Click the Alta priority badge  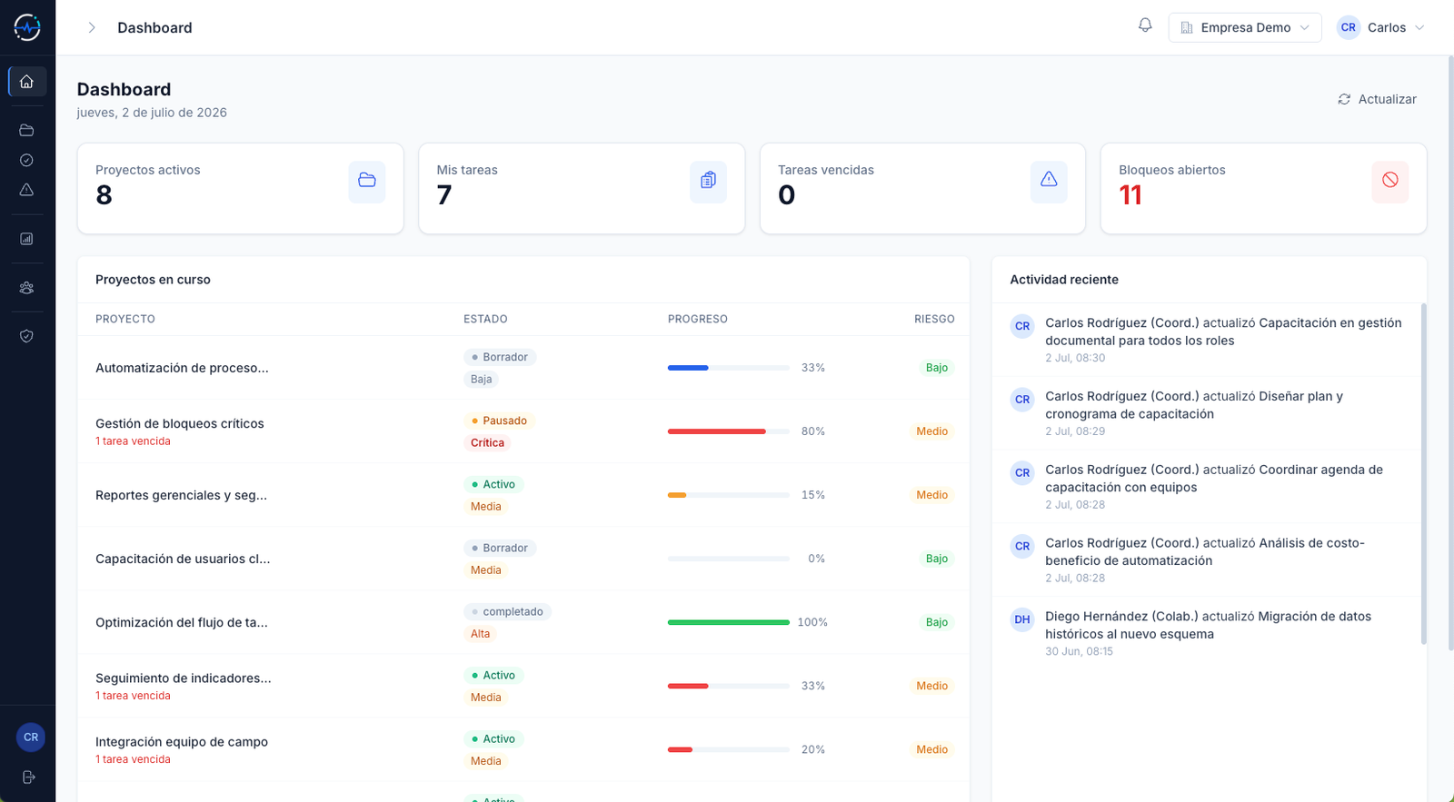point(480,634)
